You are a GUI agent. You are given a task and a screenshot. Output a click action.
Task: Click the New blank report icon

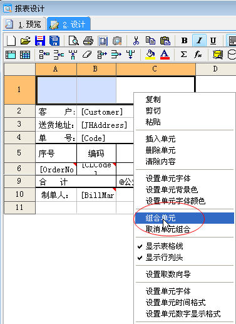pos(11,41)
